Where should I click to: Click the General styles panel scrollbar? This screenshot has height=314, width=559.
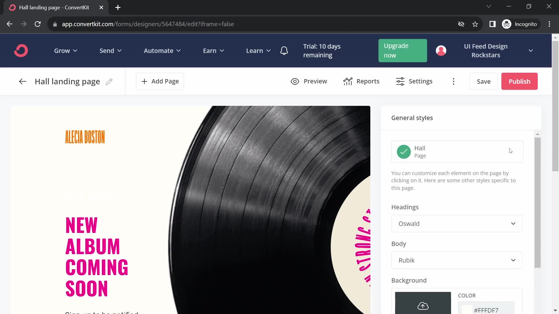(537, 202)
